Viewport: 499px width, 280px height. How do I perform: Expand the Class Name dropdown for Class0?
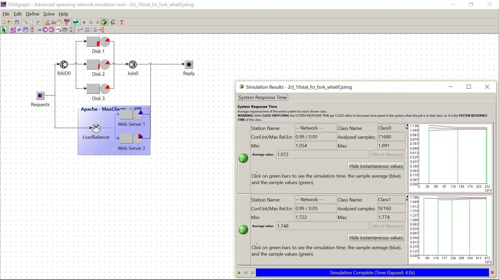tap(390, 128)
